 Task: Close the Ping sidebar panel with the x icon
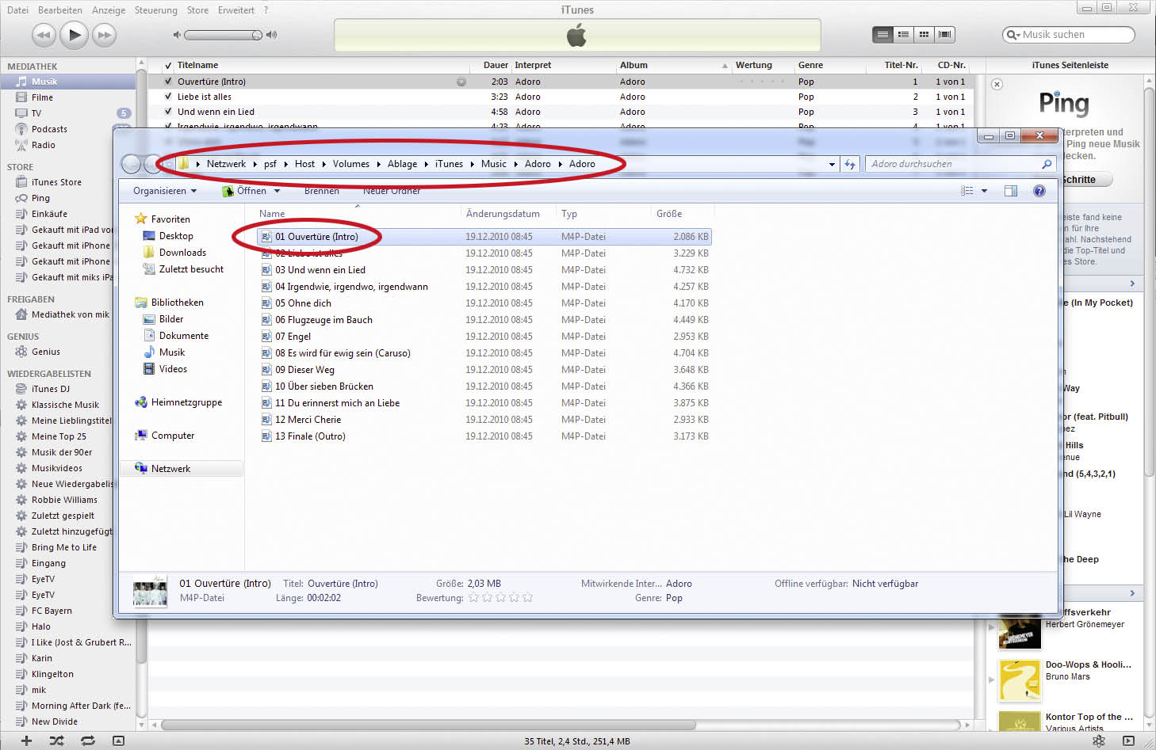(x=997, y=84)
